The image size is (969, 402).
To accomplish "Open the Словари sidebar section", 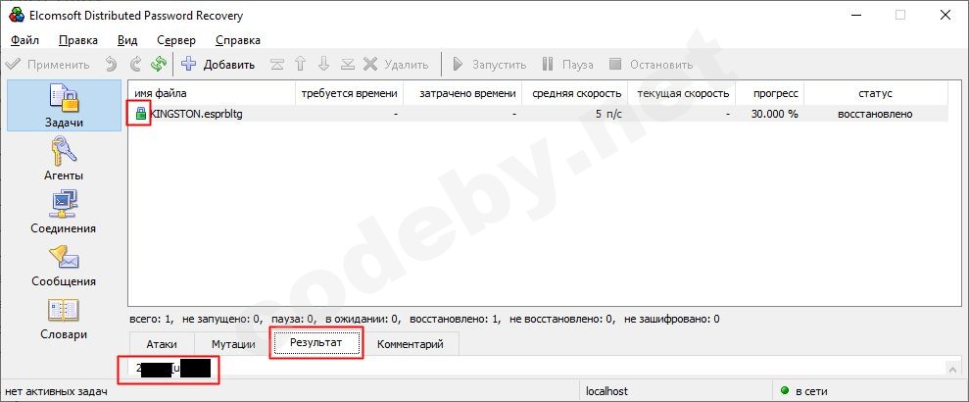I will point(64,318).
